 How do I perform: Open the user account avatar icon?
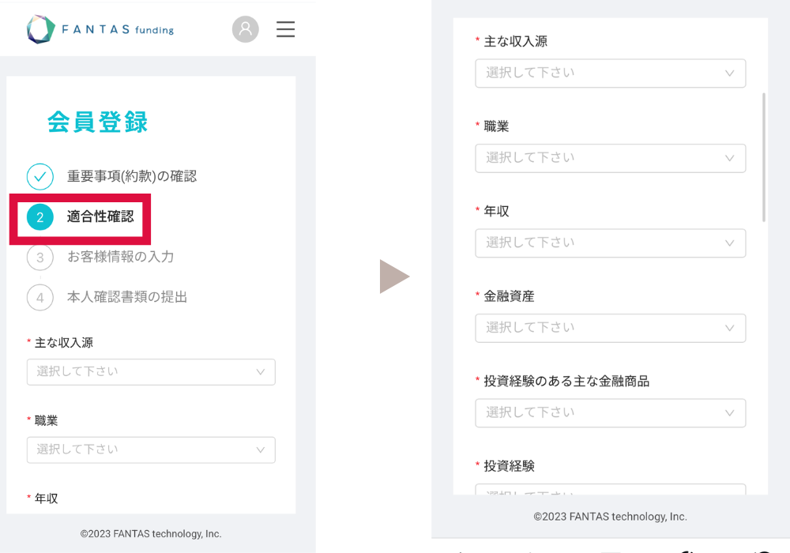[245, 29]
